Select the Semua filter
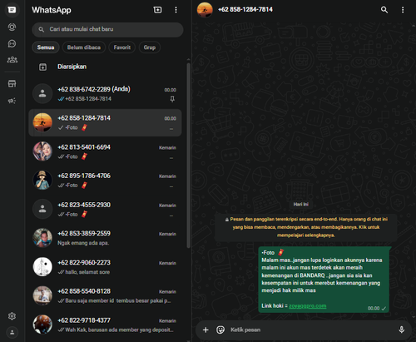 click(46, 47)
